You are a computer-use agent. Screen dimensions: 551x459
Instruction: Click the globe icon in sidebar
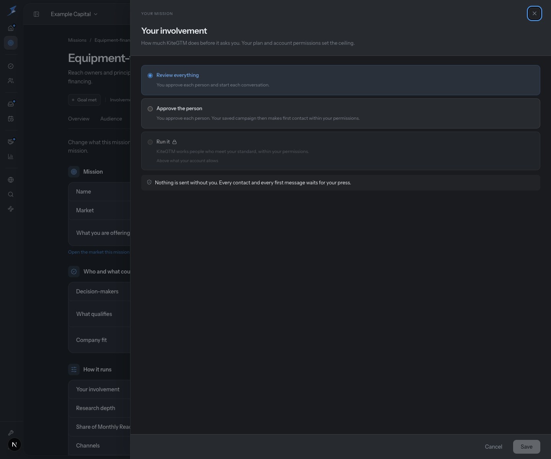(x=11, y=180)
